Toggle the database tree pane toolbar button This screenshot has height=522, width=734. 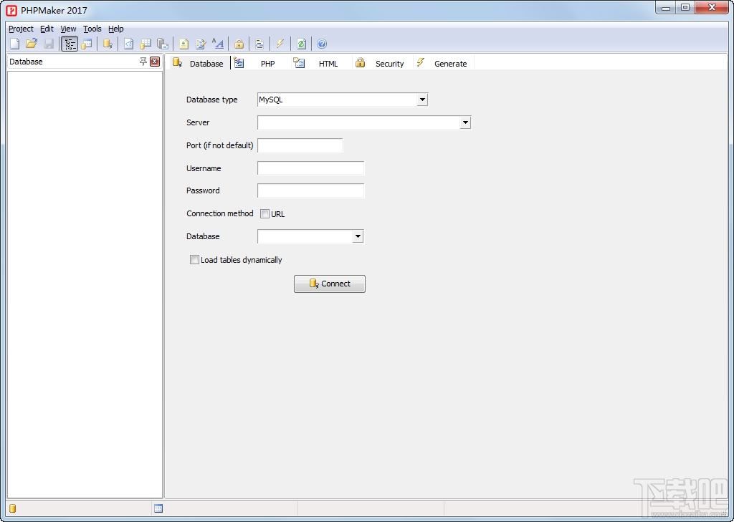70,44
